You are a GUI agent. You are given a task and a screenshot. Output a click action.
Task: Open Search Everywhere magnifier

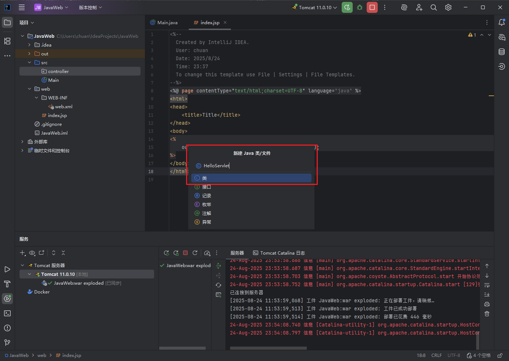click(434, 7)
